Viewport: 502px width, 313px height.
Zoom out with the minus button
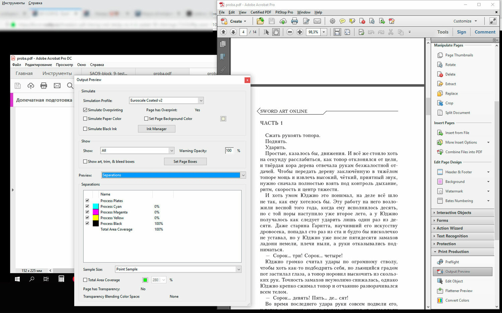[290, 32]
